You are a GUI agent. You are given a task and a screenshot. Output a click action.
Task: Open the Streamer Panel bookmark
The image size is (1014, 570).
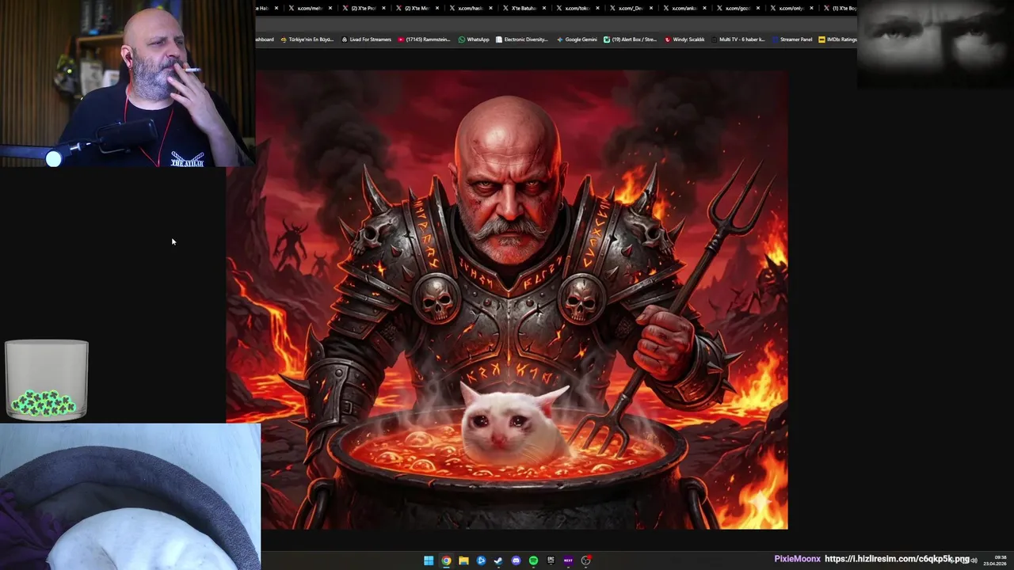791,40
